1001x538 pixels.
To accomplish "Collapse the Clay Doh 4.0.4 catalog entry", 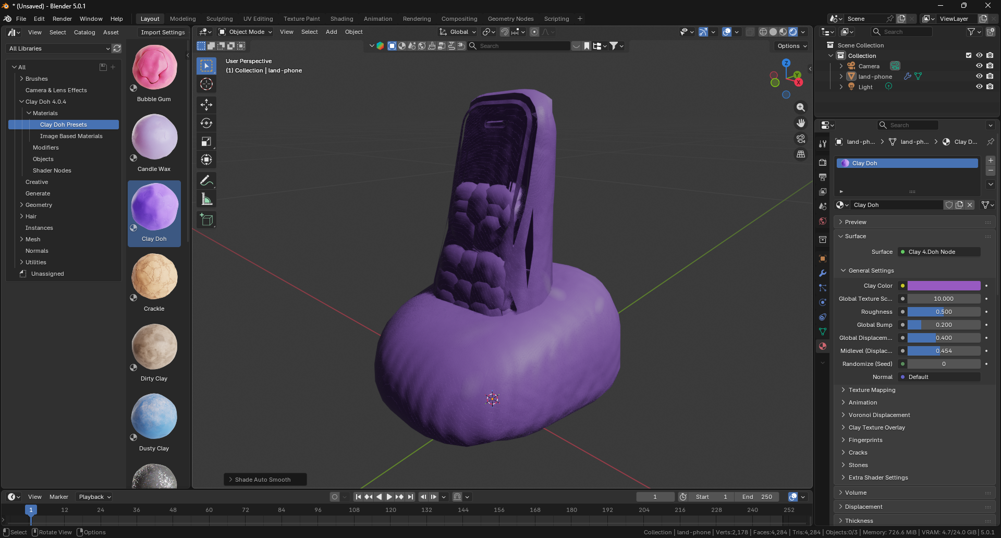I will [23, 102].
